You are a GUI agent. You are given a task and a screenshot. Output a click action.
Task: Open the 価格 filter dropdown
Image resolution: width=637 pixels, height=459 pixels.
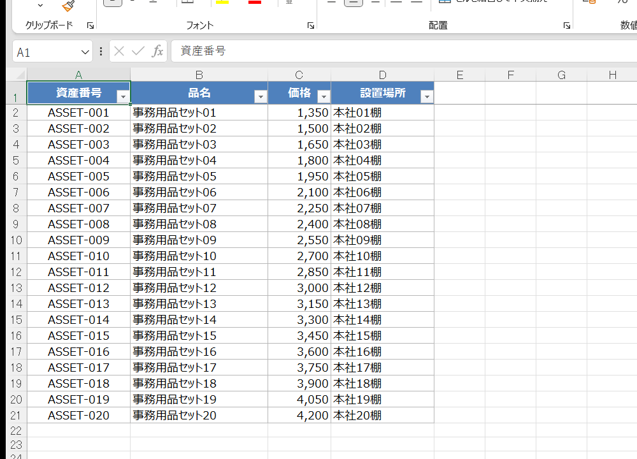point(324,97)
